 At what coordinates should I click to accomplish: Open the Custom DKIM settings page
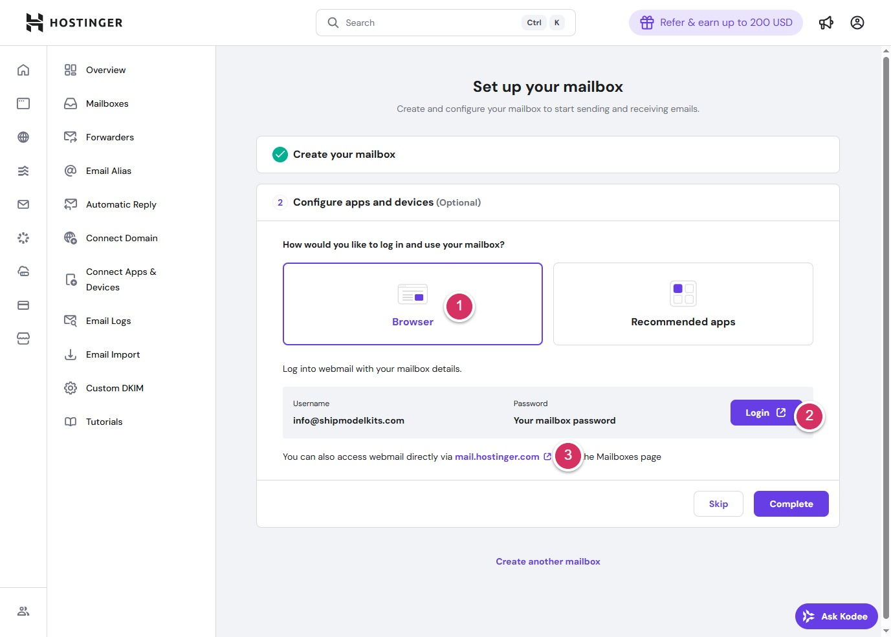115,388
